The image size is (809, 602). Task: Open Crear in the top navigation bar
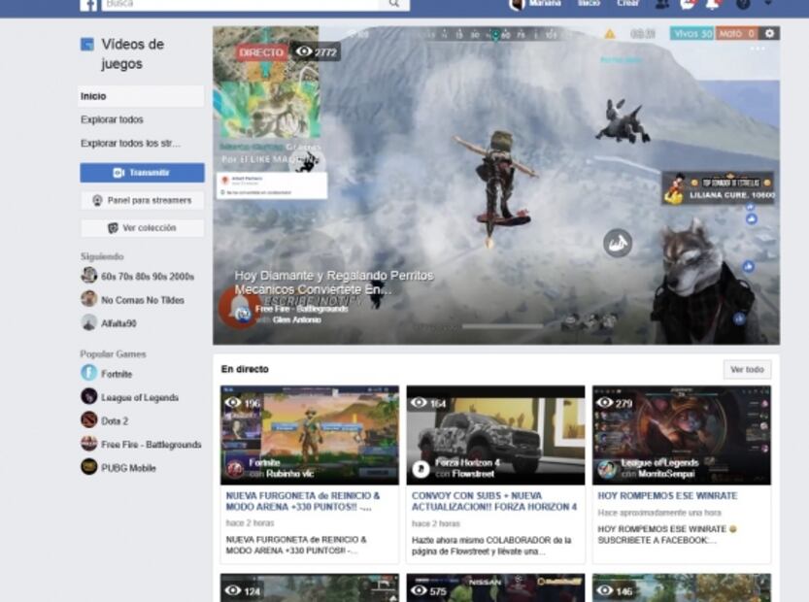628,4
